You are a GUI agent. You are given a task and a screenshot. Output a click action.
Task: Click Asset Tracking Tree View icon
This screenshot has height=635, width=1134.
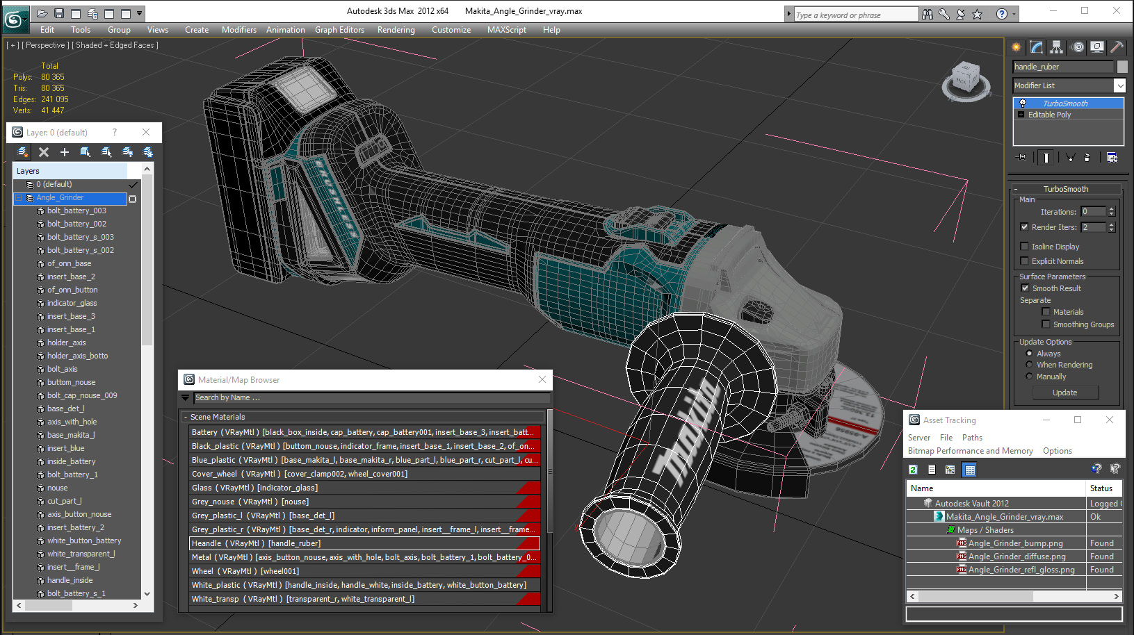coord(950,470)
